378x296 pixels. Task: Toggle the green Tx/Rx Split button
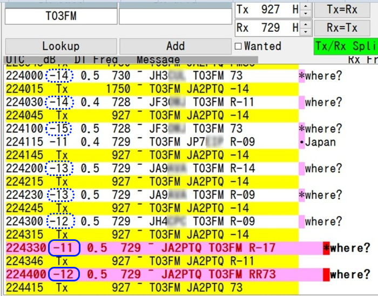tap(346, 46)
